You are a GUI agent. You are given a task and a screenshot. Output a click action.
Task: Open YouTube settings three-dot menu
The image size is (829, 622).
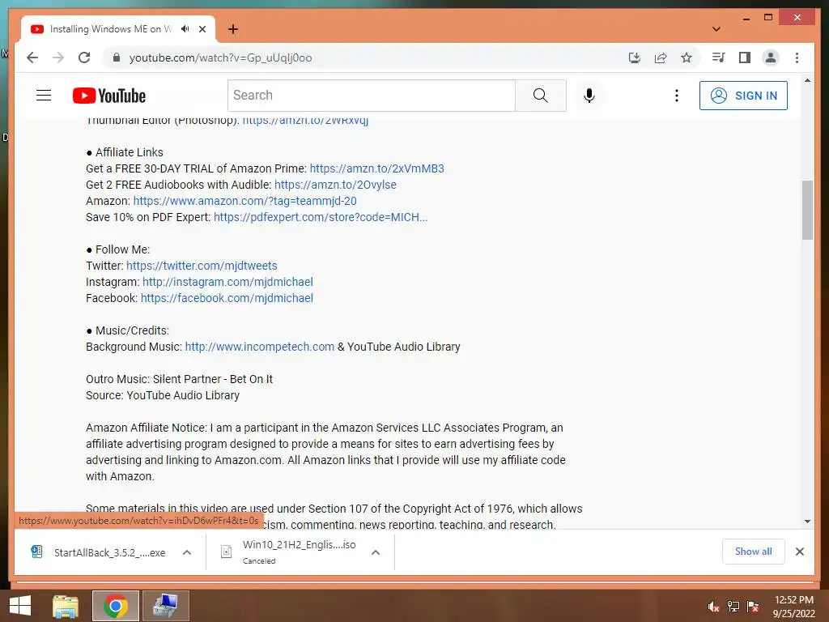[676, 96]
